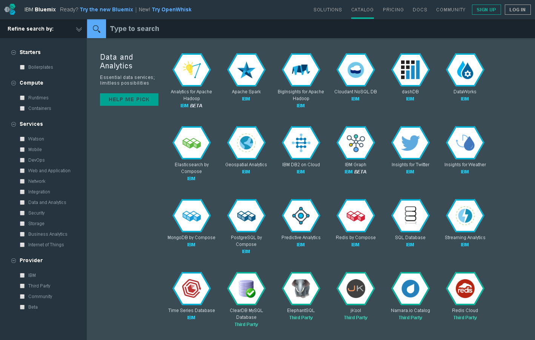The width and height of the screenshot is (535, 340).
Task: Open the Pricing page
Action: pyautogui.click(x=393, y=10)
